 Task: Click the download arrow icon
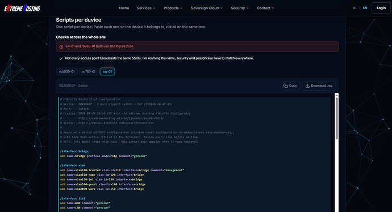coord(307,86)
